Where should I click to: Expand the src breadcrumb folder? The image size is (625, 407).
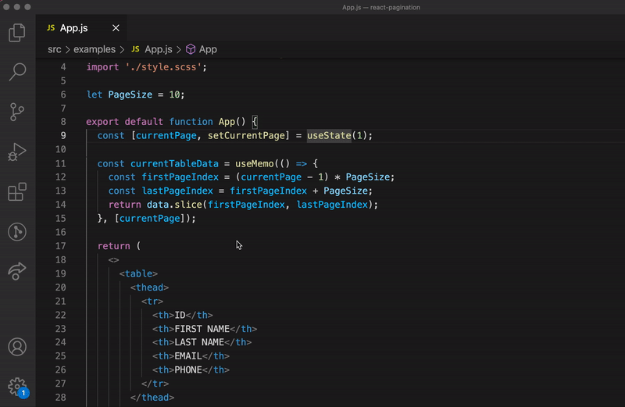[x=54, y=49]
